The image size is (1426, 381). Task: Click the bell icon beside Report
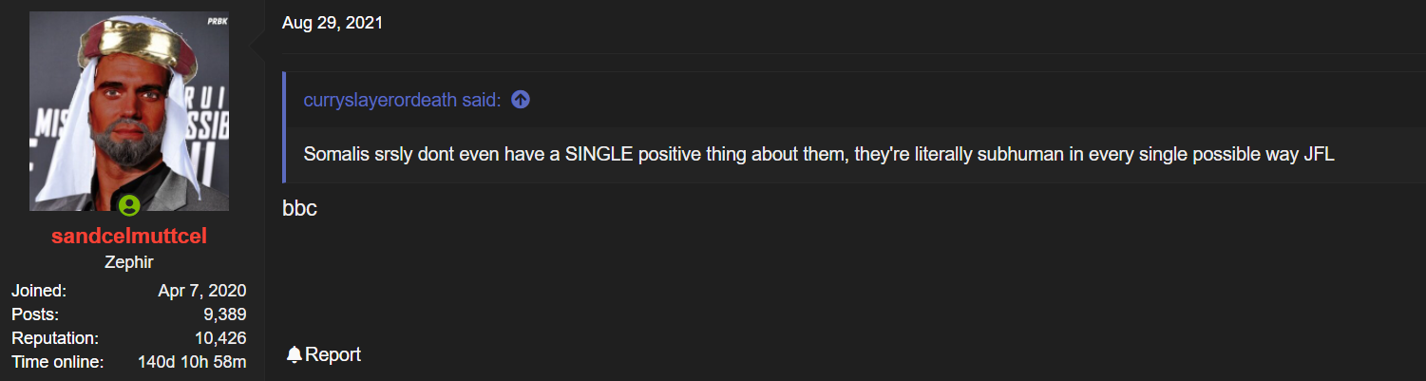[295, 354]
